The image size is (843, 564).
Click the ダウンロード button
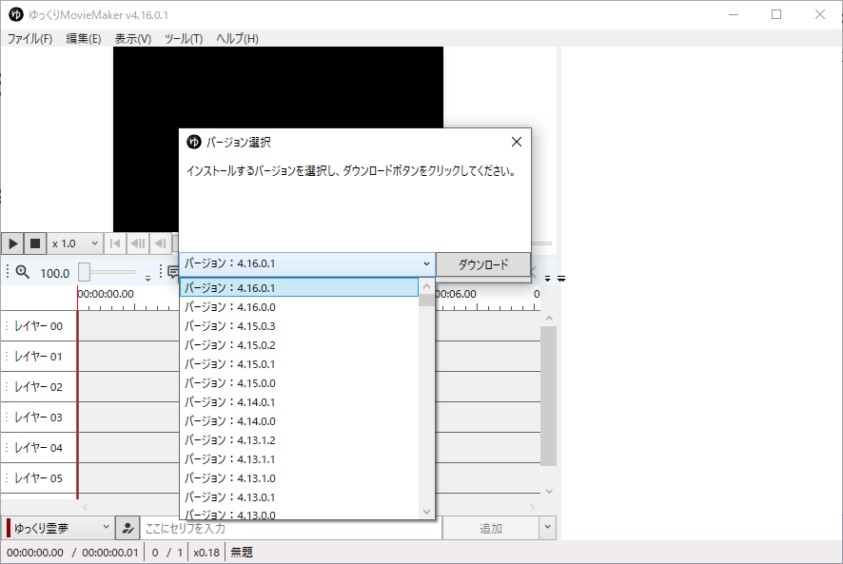(x=482, y=264)
